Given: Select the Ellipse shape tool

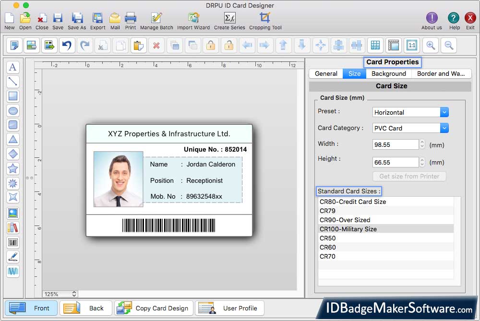Looking at the screenshot, I should pos(13,111).
